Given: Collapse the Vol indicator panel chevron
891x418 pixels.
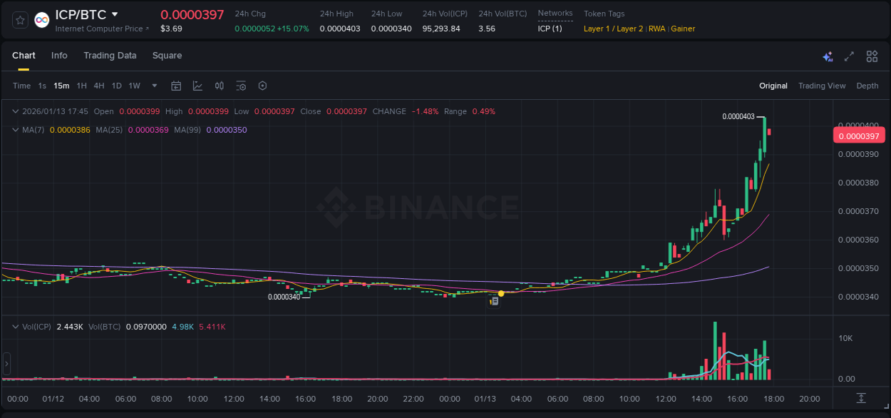Looking at the screenshot, I should [15, 326].
